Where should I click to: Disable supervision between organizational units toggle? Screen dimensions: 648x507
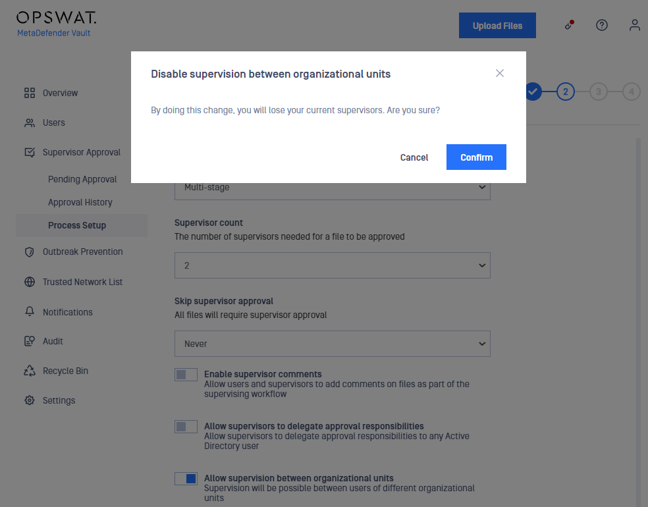186,479
